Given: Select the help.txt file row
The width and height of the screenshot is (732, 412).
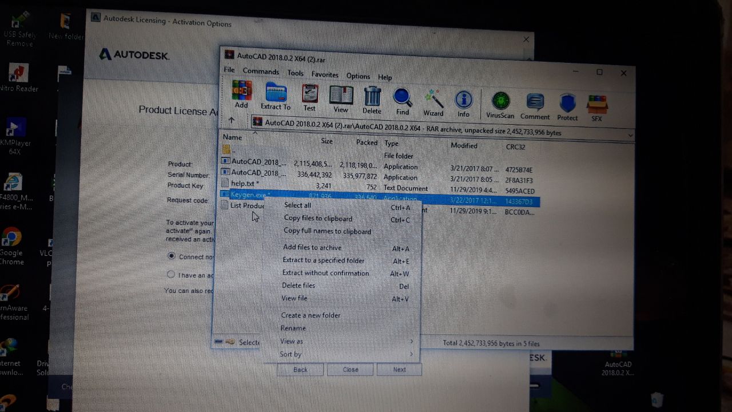Looking at the screenshot, I should point(377,187).
